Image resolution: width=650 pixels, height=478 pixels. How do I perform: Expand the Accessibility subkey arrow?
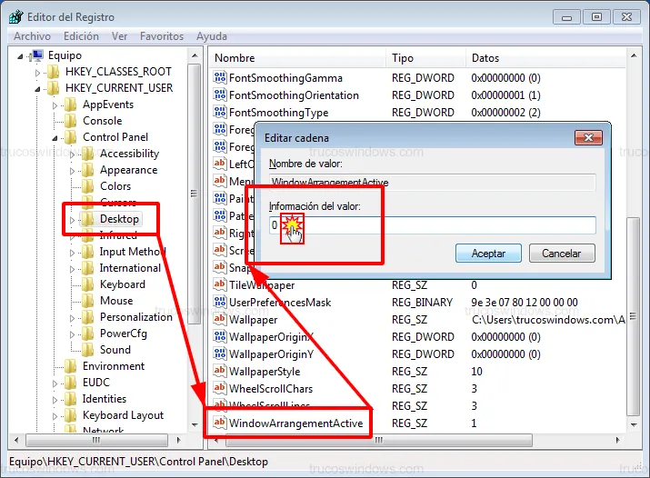point(73,154)
